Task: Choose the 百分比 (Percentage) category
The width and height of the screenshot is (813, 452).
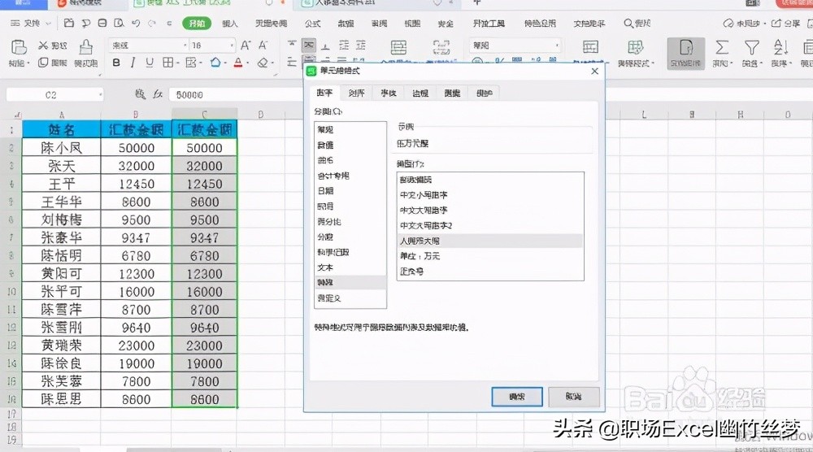Action: (350, 221)
